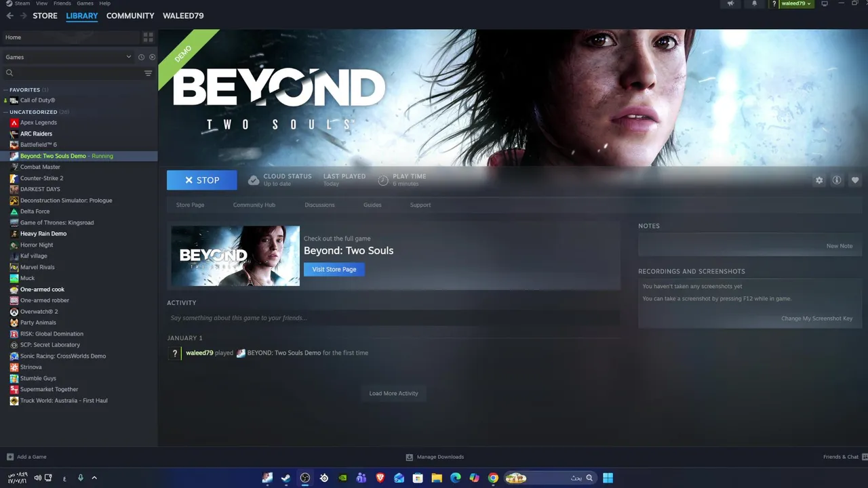Image resolution: width=868 pixels, height=488 pixels.
Task: Open Google Chrome from the taskbar
Action: pyautogui.click(x=493, y=478)
